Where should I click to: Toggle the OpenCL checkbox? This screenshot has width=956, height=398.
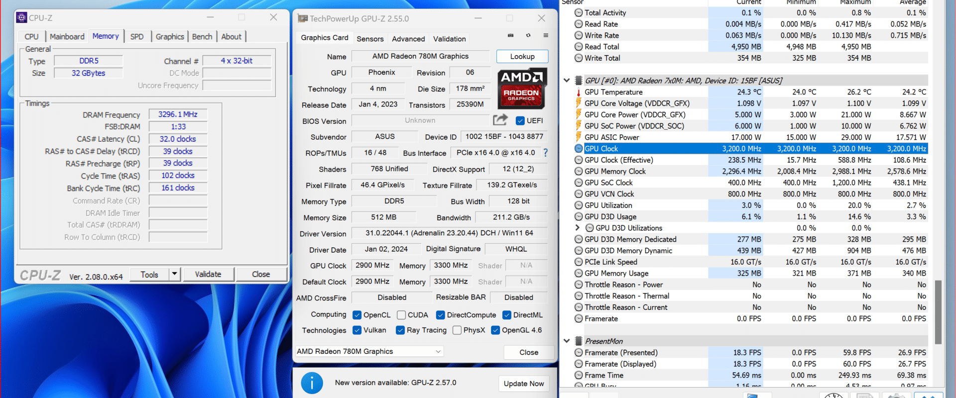click(357, 315)
